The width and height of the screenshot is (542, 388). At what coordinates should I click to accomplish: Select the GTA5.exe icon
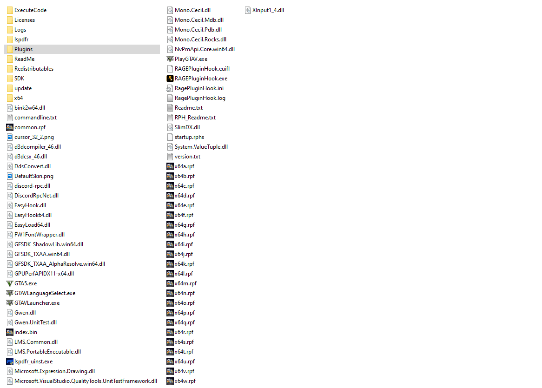coord(10,283)
